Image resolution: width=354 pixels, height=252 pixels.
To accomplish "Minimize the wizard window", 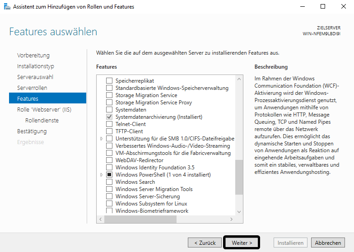I will point(303,6).
